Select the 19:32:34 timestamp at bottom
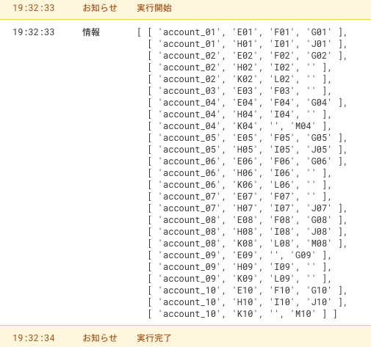This screenshot has height=347, width=371. coord(34,338)
